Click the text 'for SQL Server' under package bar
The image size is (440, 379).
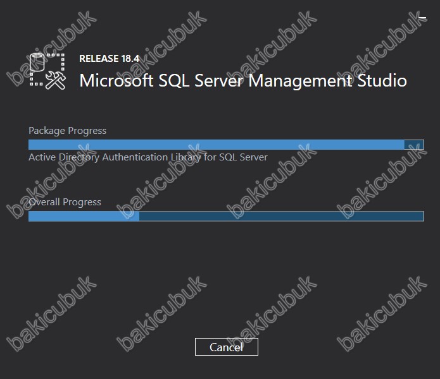pos(236,157)
